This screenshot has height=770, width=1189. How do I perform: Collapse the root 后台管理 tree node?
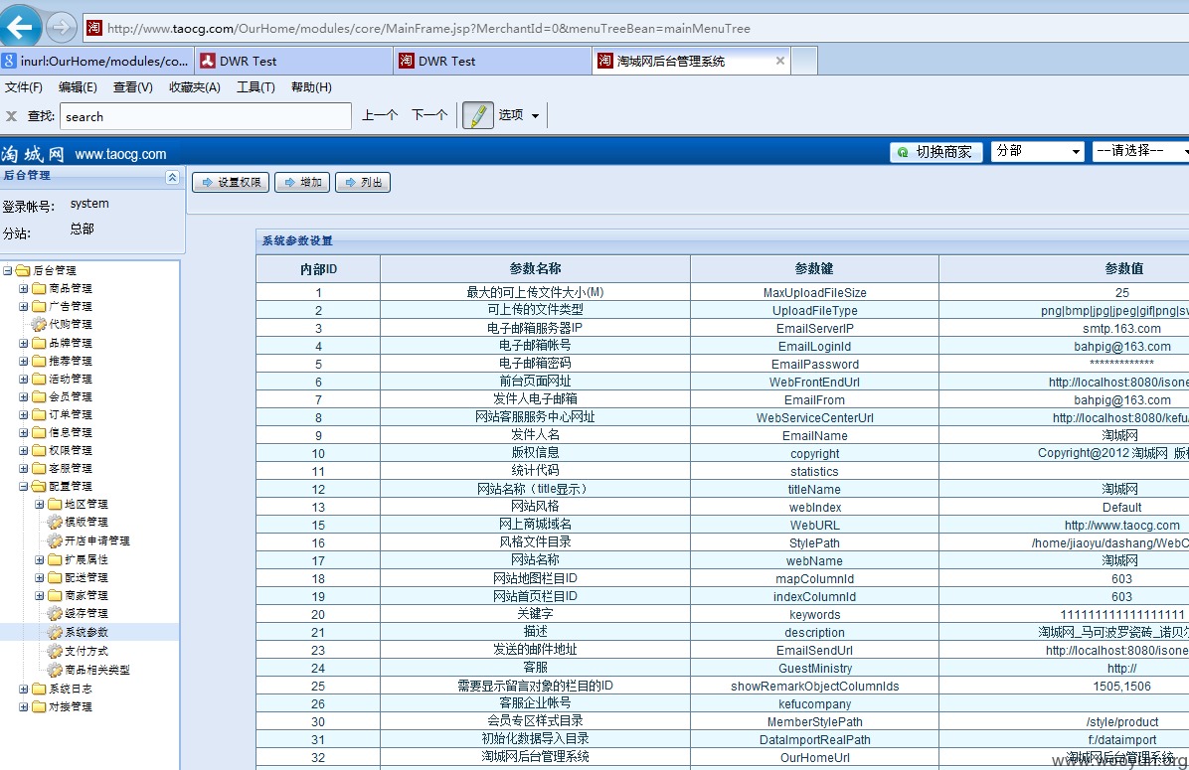(x=8, y=270)
